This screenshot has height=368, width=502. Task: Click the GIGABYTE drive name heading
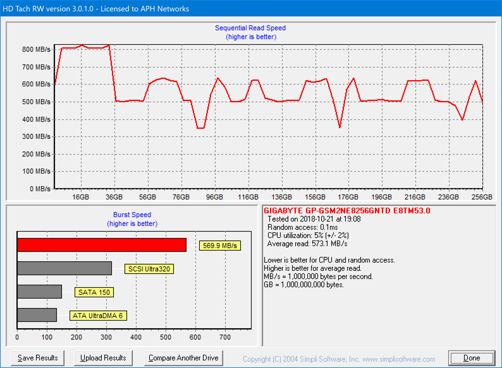coord(346,210)
